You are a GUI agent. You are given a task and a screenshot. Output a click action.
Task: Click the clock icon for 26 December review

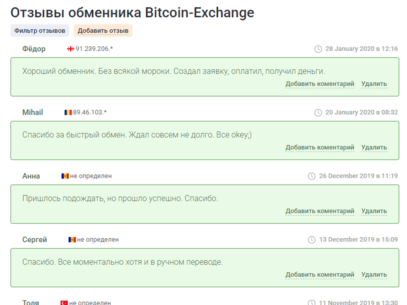[x=312, y=176]
